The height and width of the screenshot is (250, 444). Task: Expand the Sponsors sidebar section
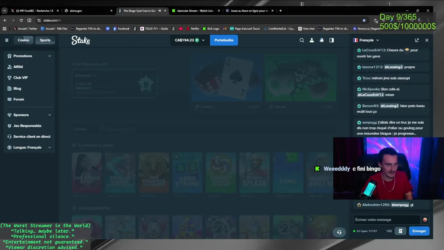click(x=29, y=115)
